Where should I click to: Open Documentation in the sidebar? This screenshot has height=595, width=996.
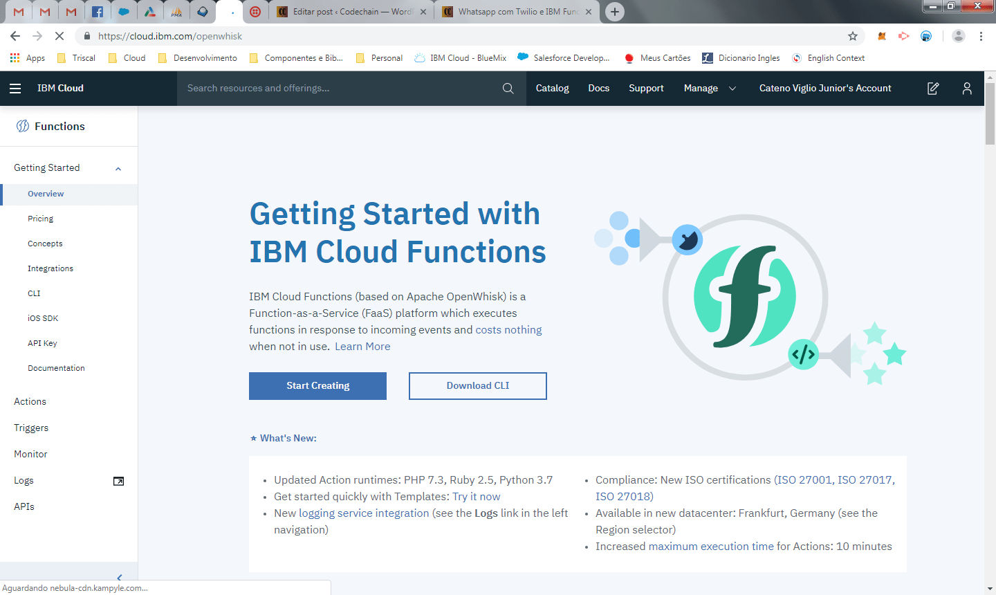(x=56, y=368)
